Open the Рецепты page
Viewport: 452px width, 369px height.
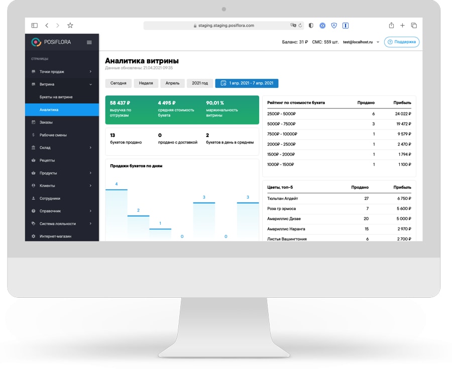point(62,160)
